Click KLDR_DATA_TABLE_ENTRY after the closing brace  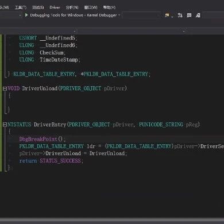point(44,74)
